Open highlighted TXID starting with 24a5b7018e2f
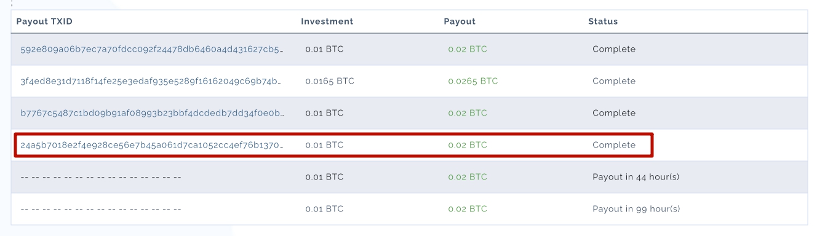The image size is (817, 236). coord(152,145)
